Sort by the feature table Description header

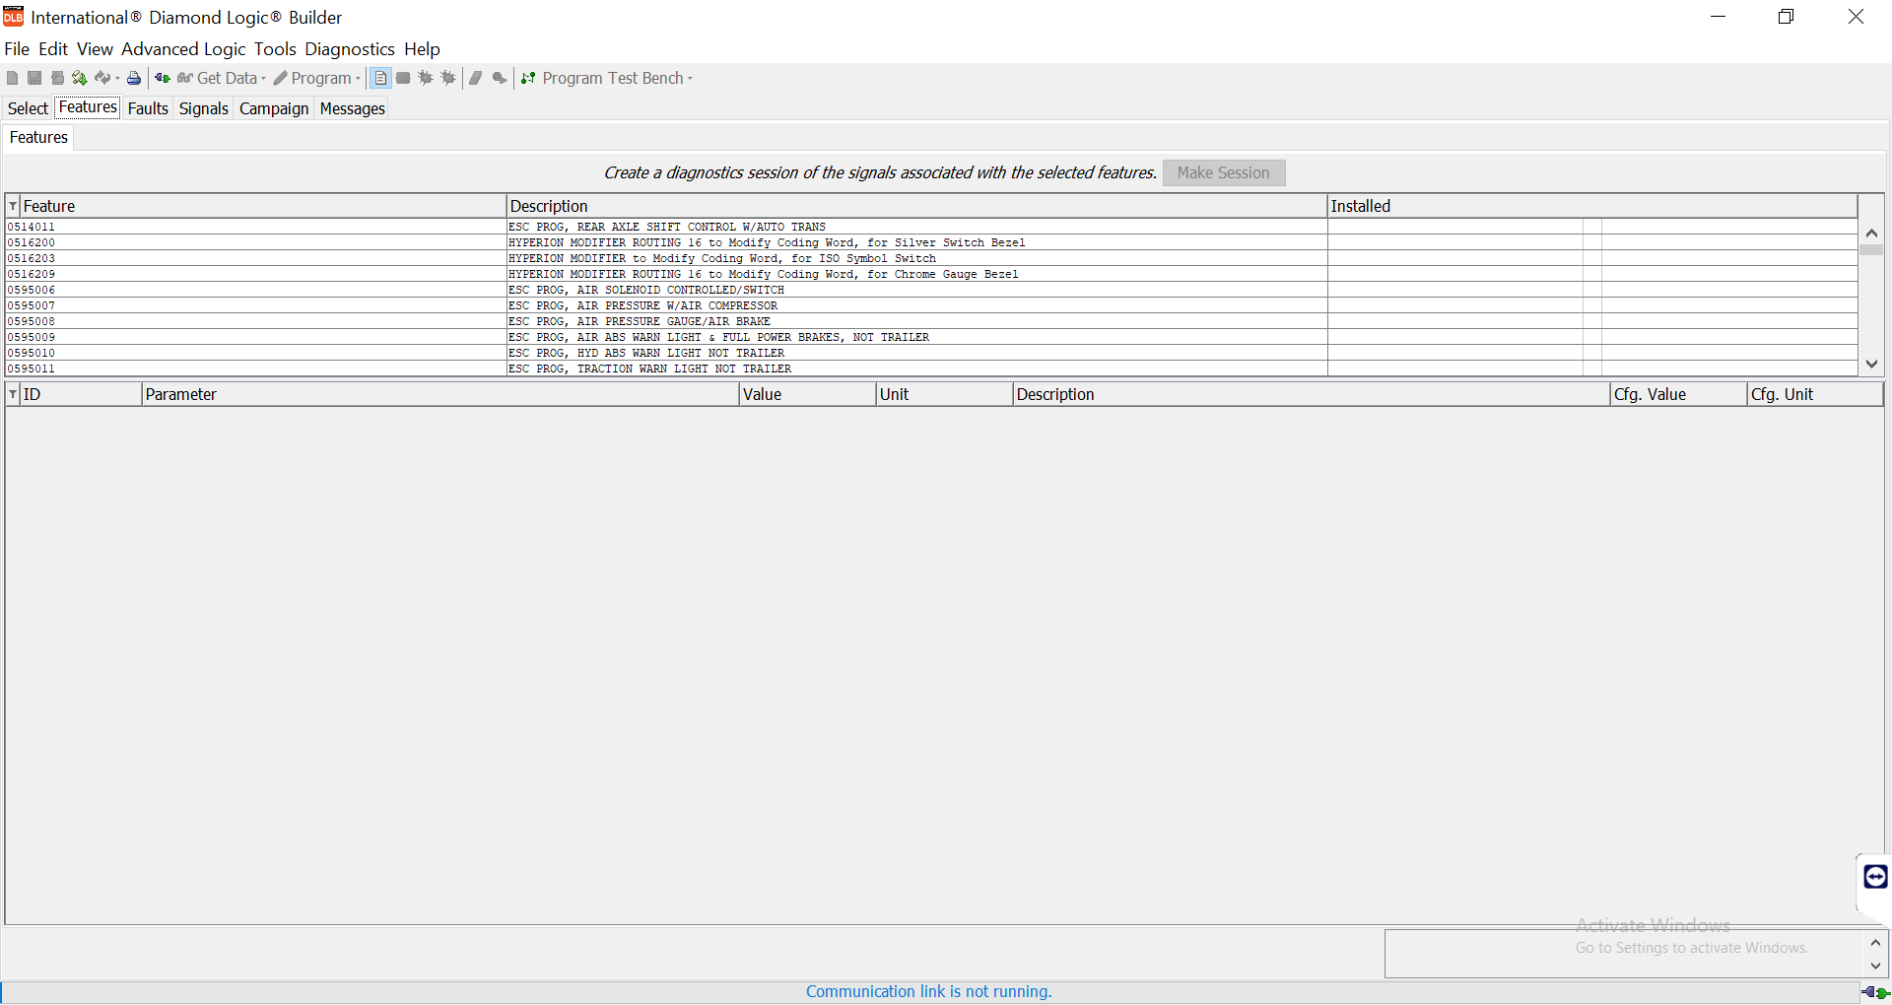(x=916, y=206)
